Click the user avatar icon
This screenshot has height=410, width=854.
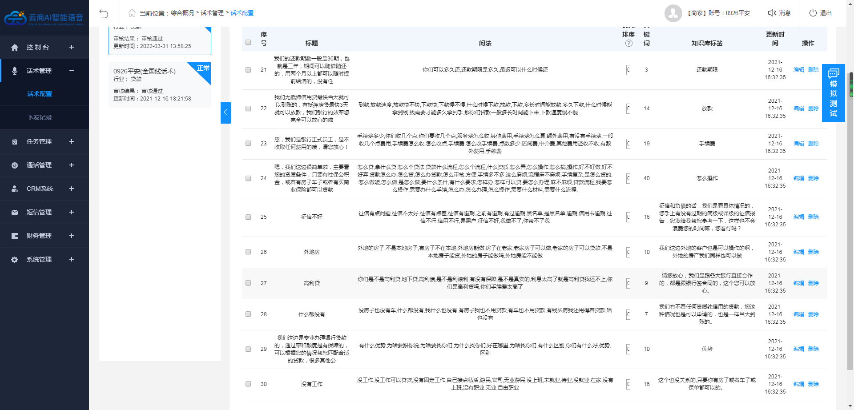coord(673,13)
